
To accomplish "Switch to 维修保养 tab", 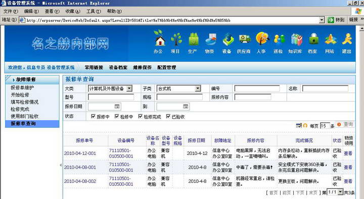I will point(142,67).
